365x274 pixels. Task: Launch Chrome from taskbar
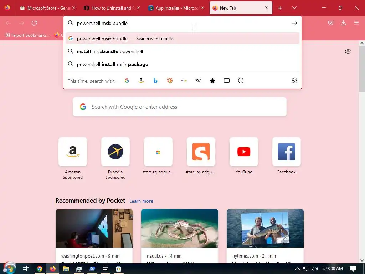click(40, 269)
